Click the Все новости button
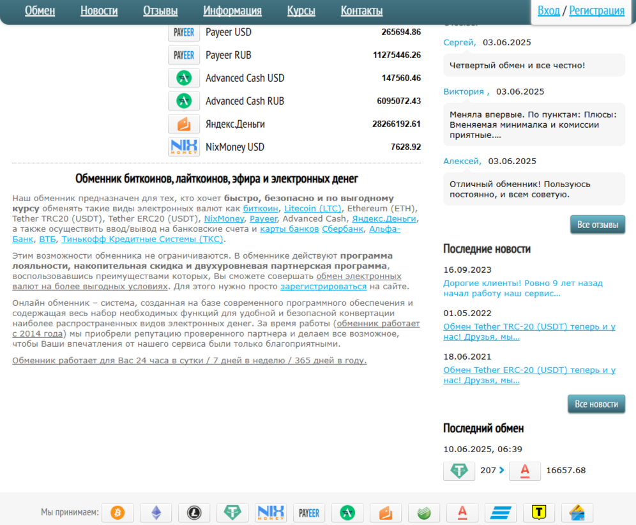This screenshot has width=636, height=525. [x=596, y=404]
